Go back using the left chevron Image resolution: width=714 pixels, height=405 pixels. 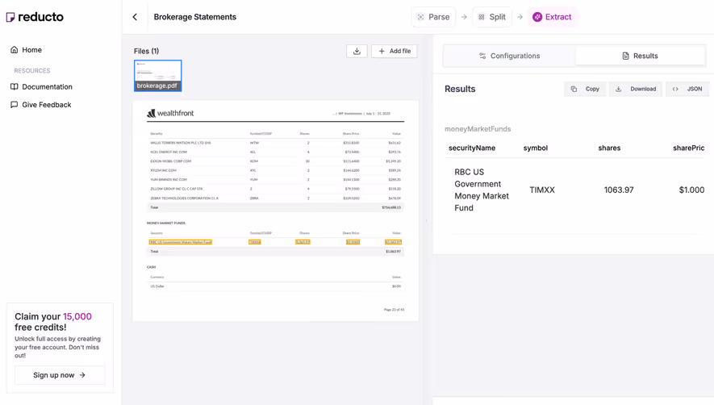point(135,17)
